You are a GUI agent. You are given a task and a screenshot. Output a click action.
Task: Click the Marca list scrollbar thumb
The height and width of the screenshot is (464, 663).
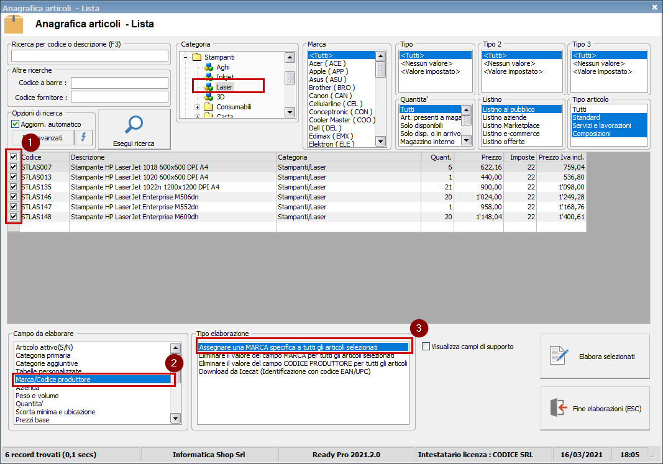(380, 70)
